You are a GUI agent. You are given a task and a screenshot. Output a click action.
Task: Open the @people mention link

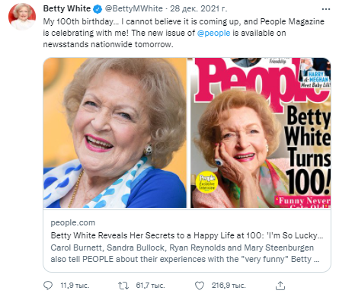[213, 33]
